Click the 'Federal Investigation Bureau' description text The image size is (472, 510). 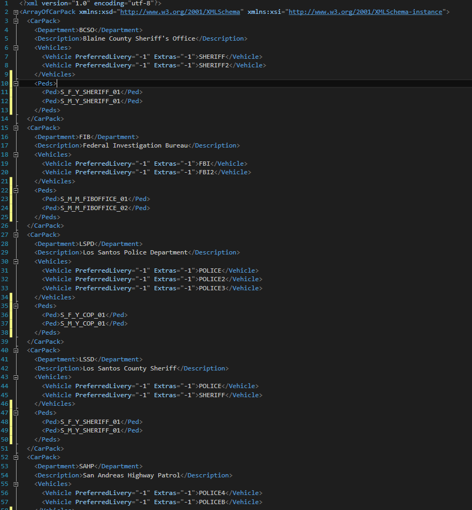click(x=135, y=146)
